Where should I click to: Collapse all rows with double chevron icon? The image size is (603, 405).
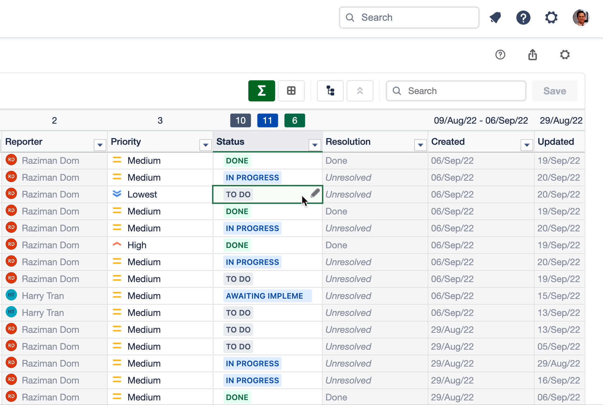coord(360,91)
